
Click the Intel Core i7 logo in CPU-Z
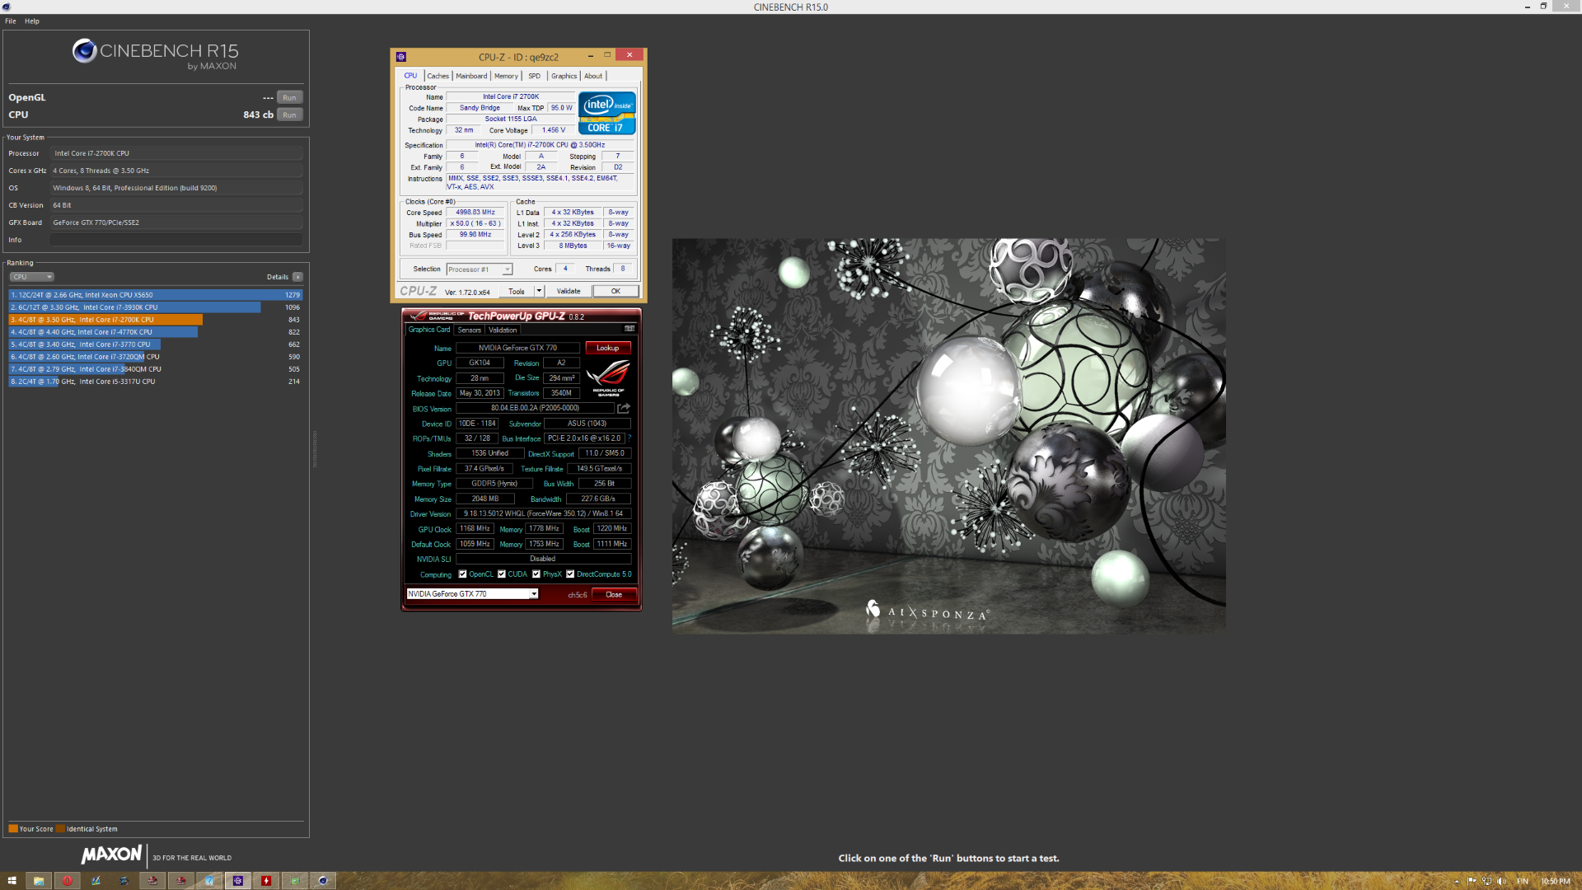point(607,113)
